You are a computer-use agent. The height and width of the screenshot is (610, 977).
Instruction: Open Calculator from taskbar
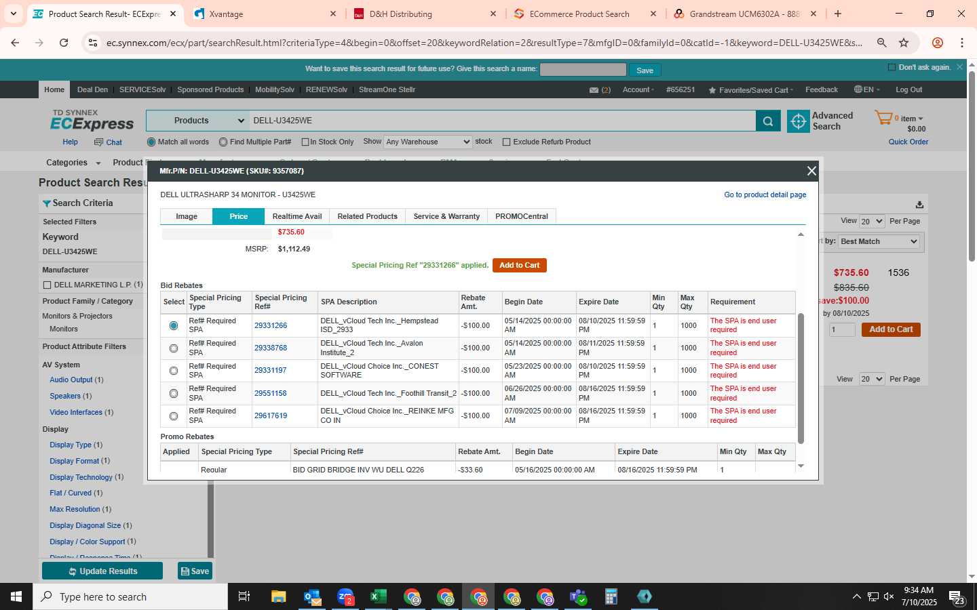(611, 596)
